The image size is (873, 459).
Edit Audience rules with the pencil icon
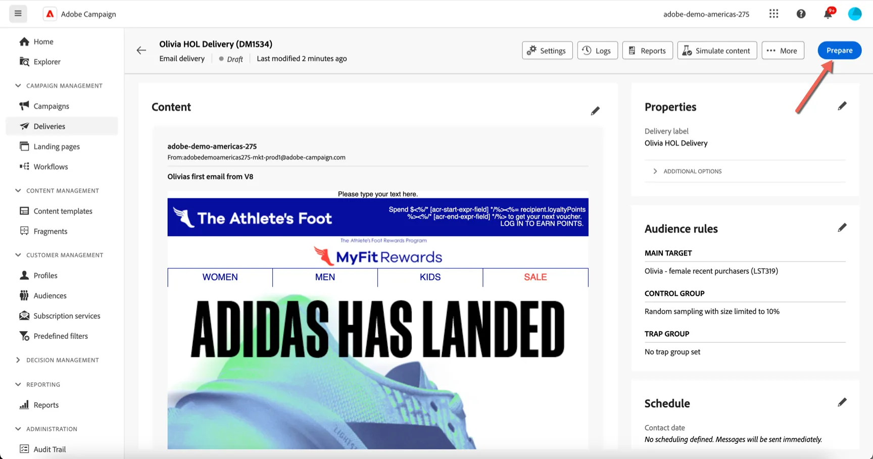[x=842, y=227]
